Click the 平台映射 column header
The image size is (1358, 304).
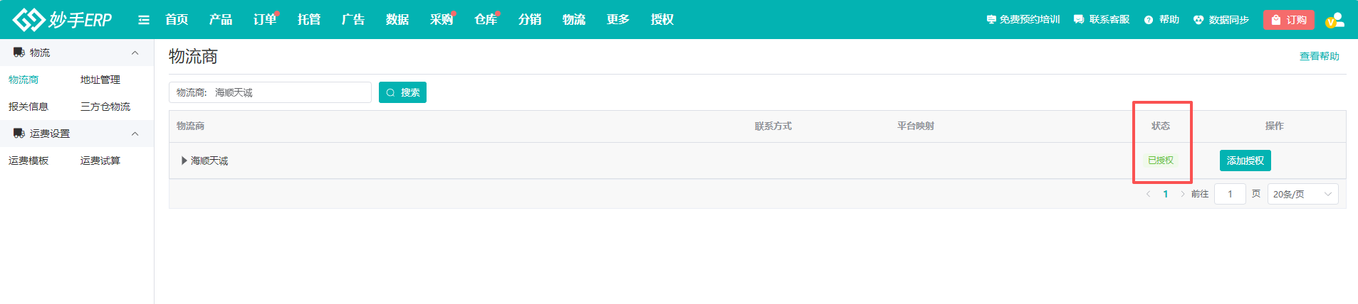(x=916, y=126)
